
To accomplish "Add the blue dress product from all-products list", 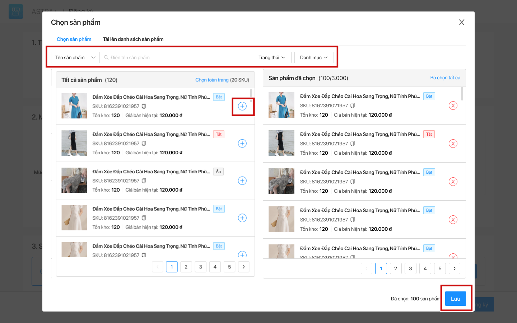I will (242, 106).
